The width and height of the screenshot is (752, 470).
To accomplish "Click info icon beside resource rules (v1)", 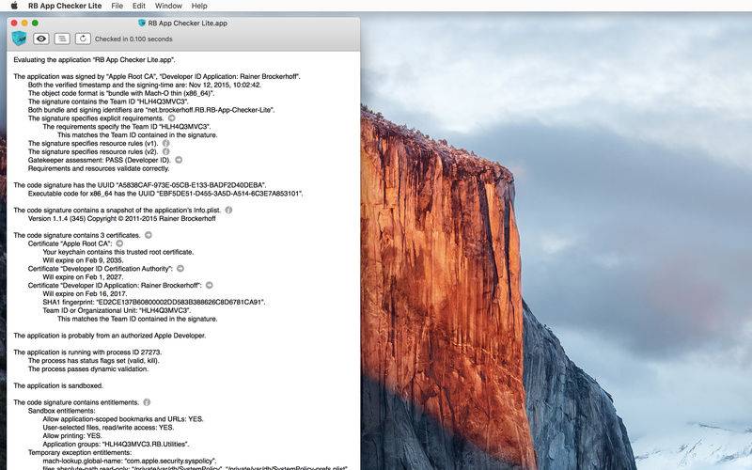I will [166, 143].
